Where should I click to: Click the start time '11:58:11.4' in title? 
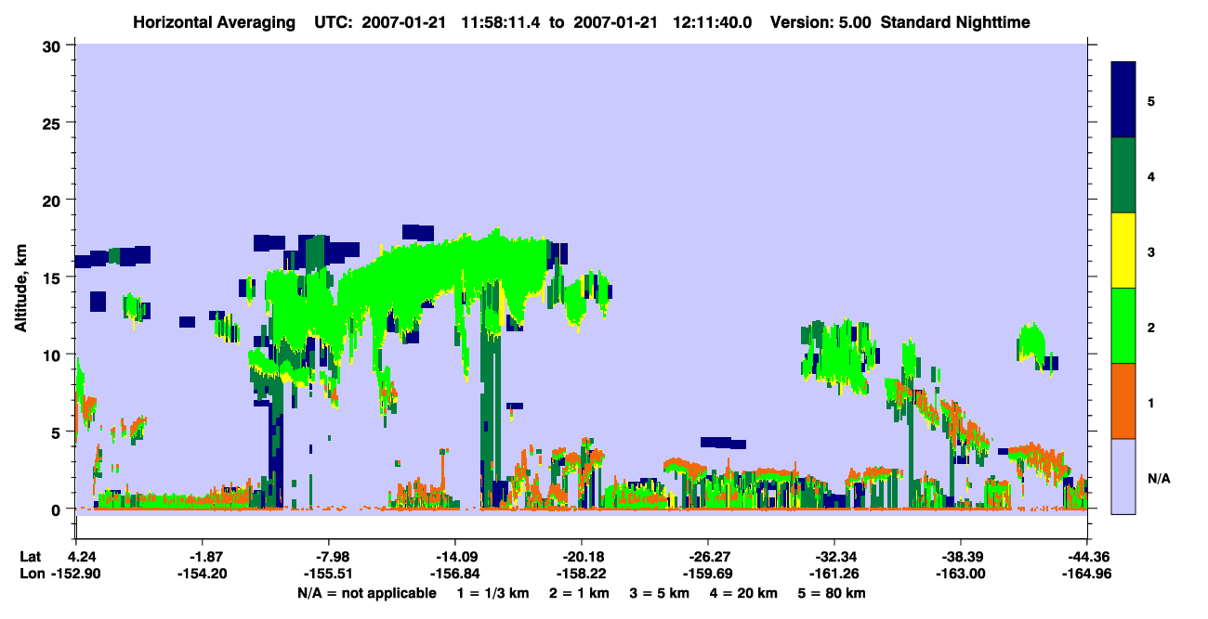503,21
